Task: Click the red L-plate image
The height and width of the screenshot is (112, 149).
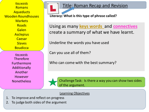Action: pos(53,8)
